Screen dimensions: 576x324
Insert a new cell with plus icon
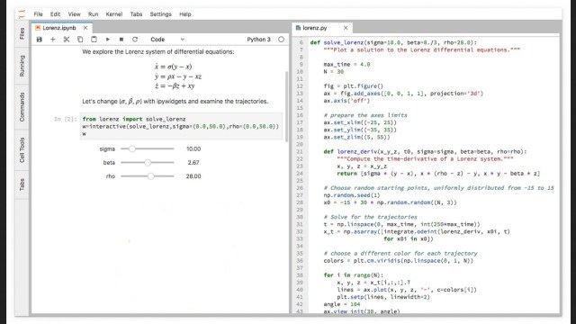click(53, 40)
